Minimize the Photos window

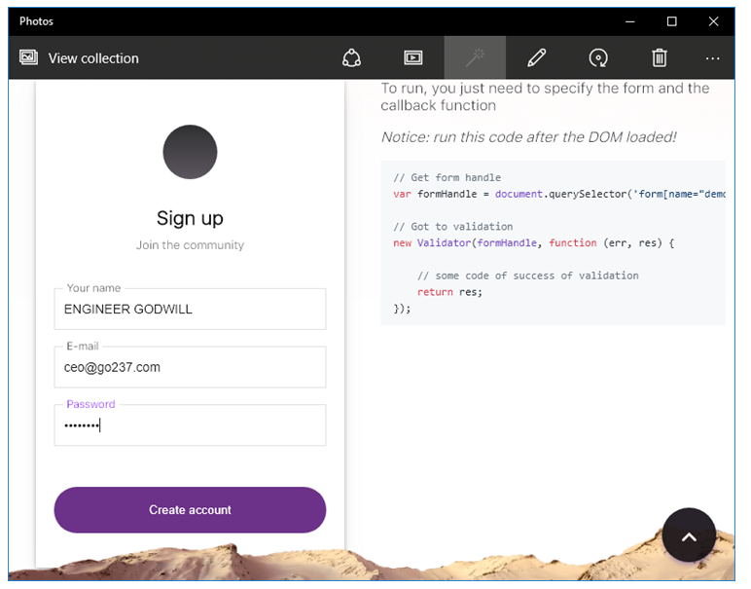tap(627, 21)
